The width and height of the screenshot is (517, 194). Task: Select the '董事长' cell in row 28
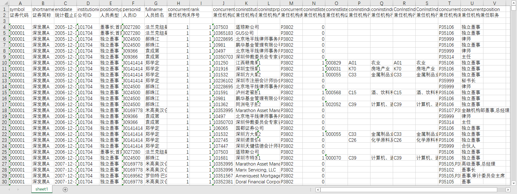tap(472, 170)
